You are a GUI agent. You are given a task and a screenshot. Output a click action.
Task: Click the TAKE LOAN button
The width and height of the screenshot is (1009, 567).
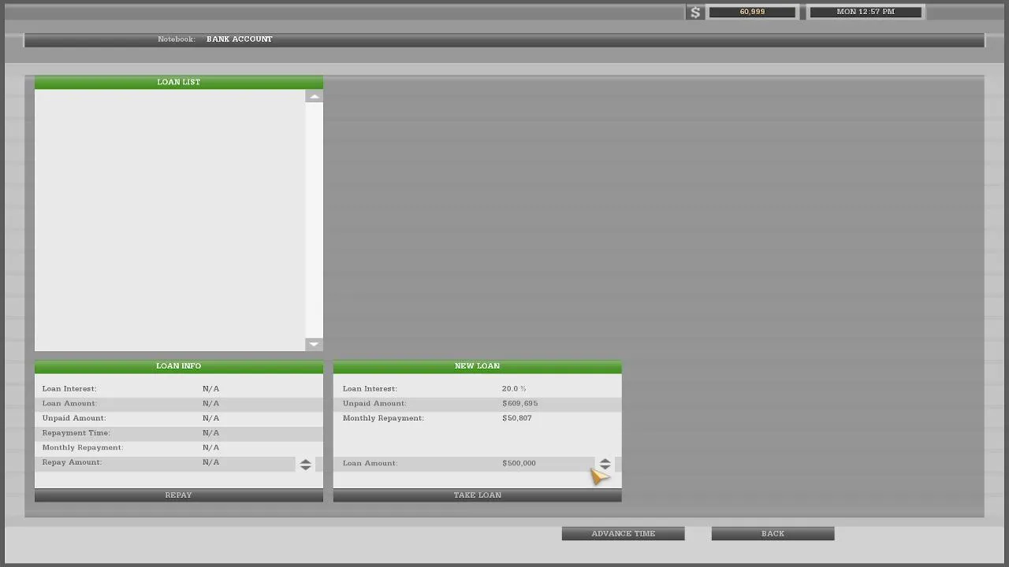(x=477, y=495)
